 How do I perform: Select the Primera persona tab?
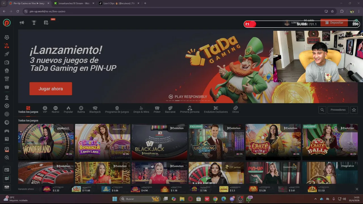[x=190, y=110]
